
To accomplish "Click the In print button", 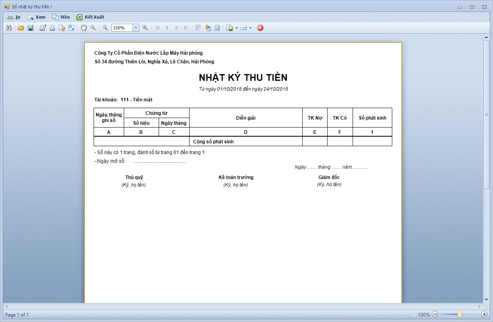I will pos(14,17).
